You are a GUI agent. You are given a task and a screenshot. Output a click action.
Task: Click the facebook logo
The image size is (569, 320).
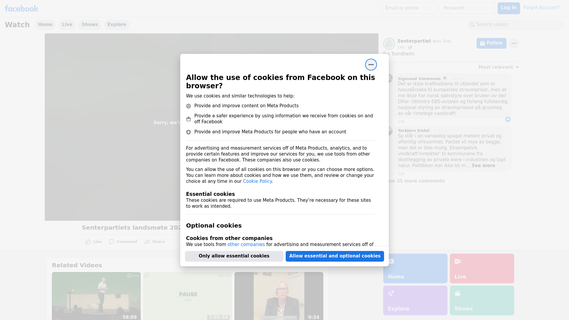(21, 9)
